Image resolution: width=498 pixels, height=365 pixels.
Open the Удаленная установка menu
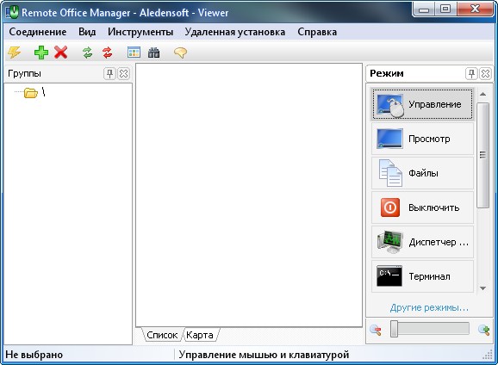point(235,32)
